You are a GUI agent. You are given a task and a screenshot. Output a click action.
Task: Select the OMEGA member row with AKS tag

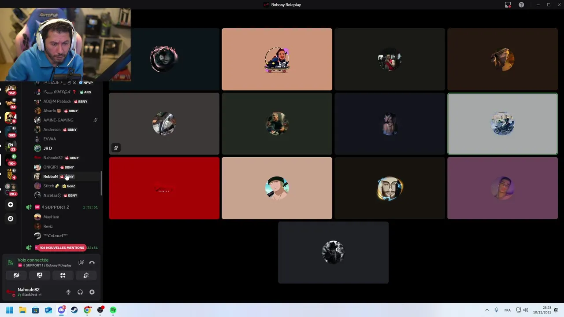pyautogui.click(x=65, y=92)
